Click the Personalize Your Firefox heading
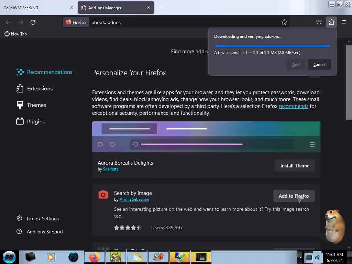This screenshot has width=352, height=264. click(x=129, y=73)
